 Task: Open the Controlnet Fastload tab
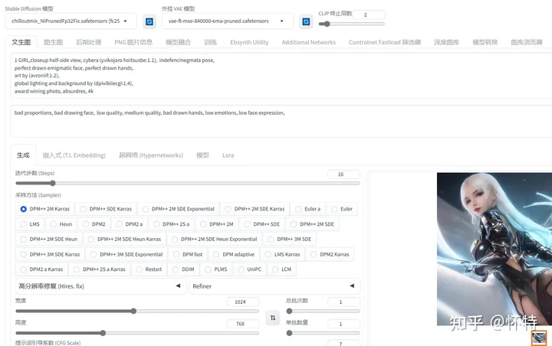pyautogui.click(x=385, y=42)
